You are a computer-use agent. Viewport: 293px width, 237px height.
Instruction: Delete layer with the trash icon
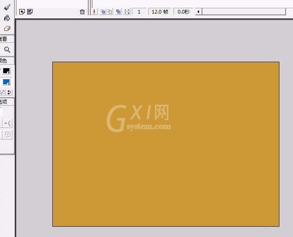pyautogui.click(x=82, y=12)
